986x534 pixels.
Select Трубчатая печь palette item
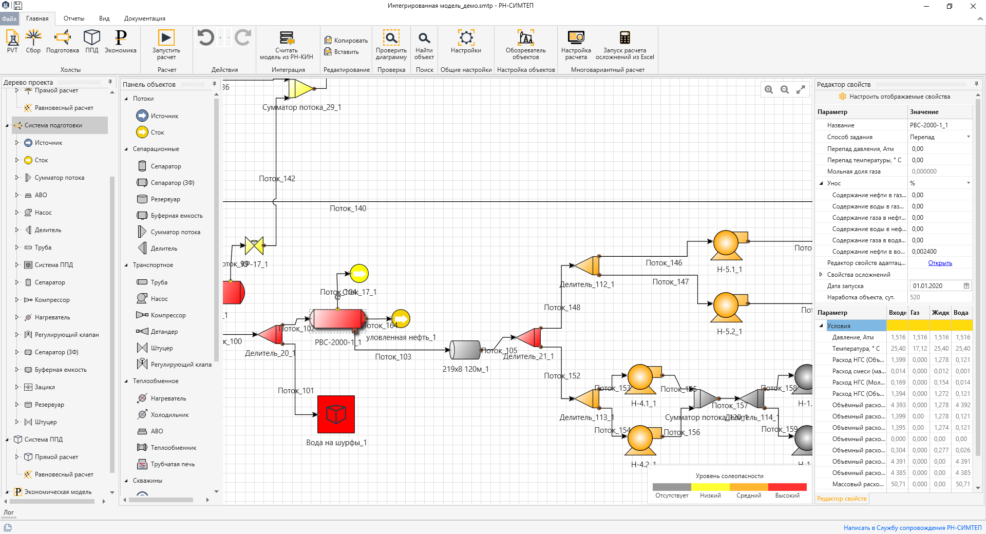pos(166,464)
